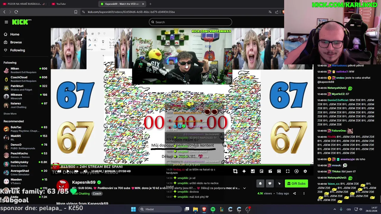Open BoloTac in Recommended channels
Viewport: 381px width, 214px height.
click(25, 129)
